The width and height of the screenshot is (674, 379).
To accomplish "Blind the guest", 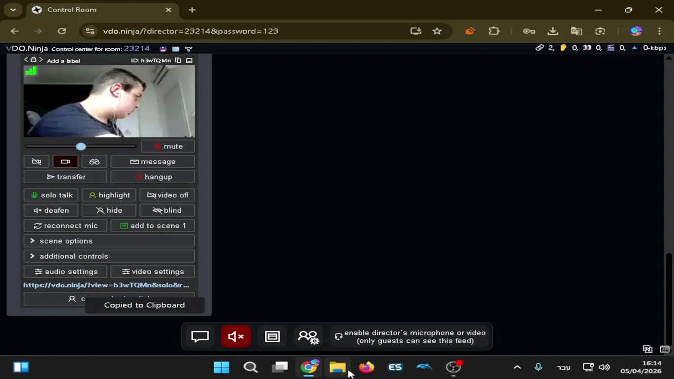I will tap(167, 210).
